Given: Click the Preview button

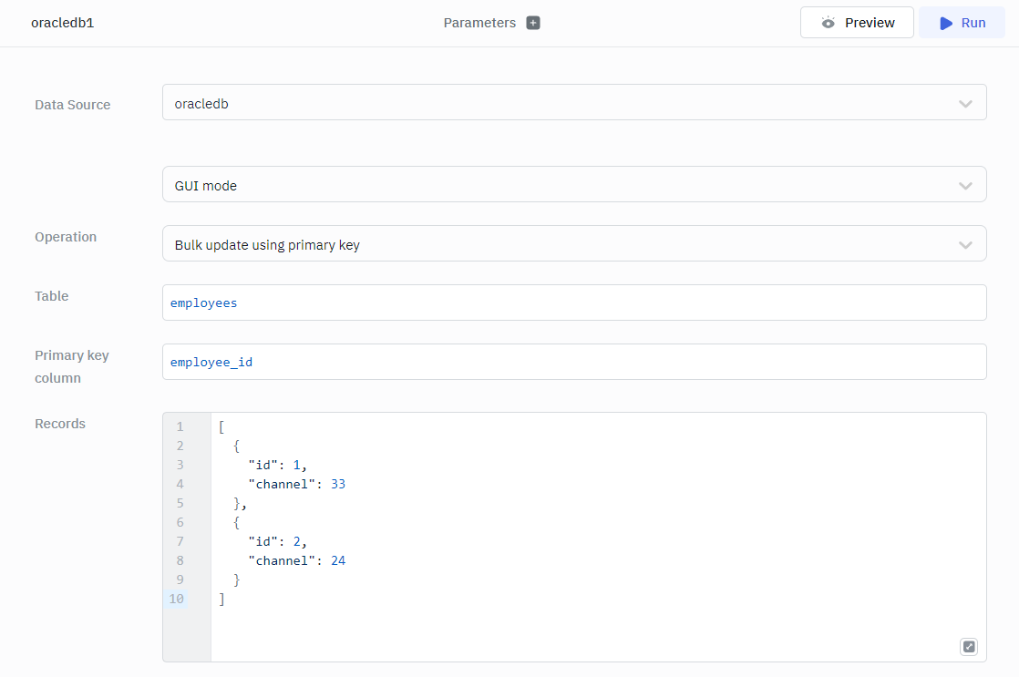Looking at the screenshot, I should click(x=857, y=23).
